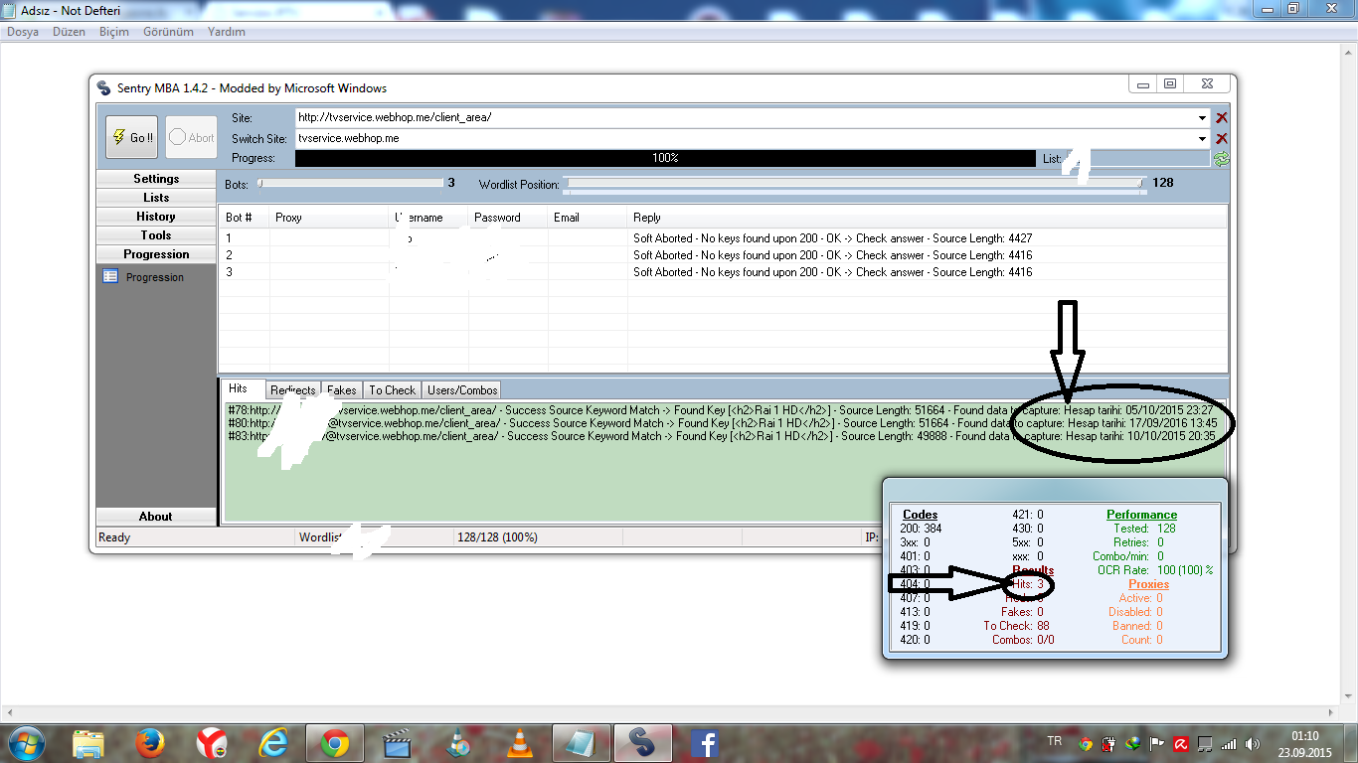The height and width of the screenshot is (763, 1358).
Task: Click inside the Site URL field
Action: click(746, 117)
